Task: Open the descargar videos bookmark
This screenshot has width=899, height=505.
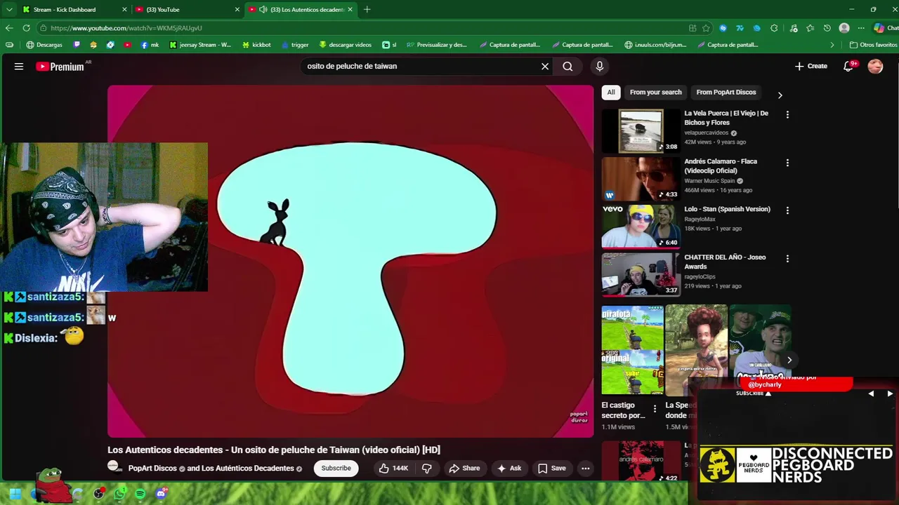Action: point(345,45)
